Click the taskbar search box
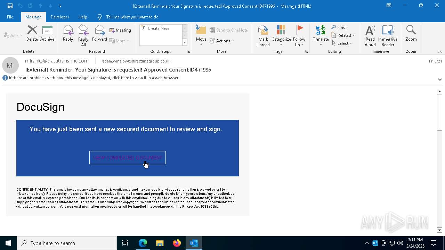Screen dimensions: 445x250 (67, 243)
